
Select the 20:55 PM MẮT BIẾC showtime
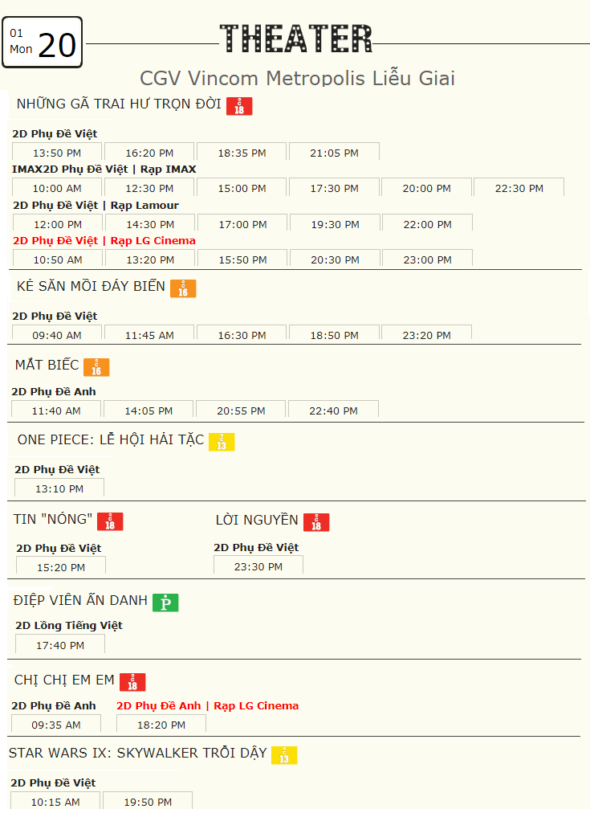[x=241, y=410]
